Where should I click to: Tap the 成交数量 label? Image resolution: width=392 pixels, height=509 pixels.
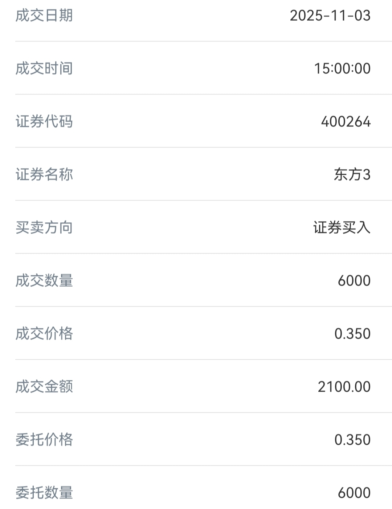pos(44,281)
